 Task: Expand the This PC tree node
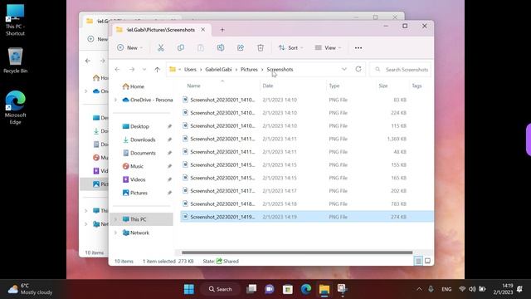click(x=115, y=219)
